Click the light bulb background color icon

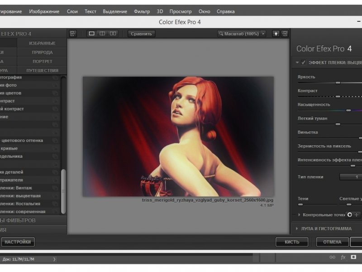click(x=276, y=34)
